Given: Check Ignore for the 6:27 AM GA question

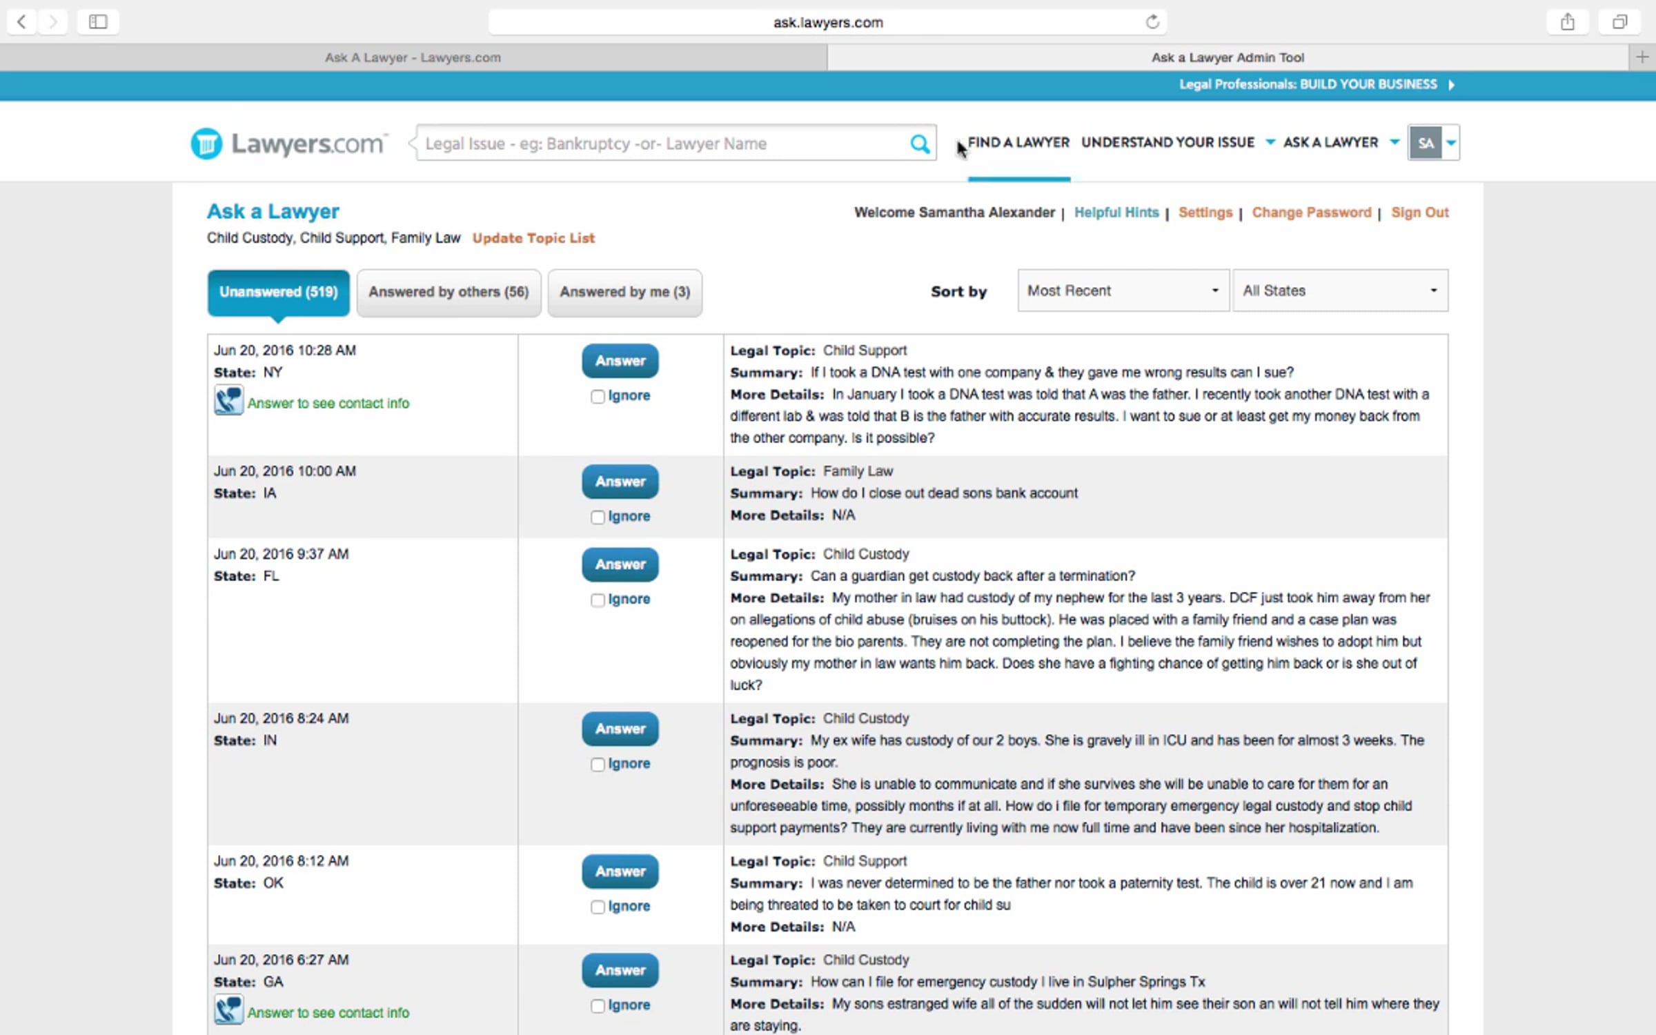Looking at the screenshot, I should (598, 1005).
